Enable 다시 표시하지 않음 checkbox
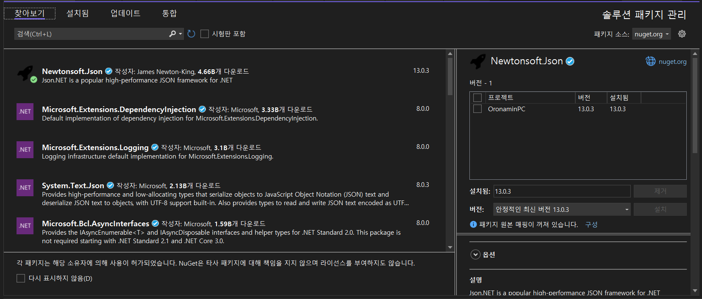This screenshot has width=702, height=299. tap(21, 278)
